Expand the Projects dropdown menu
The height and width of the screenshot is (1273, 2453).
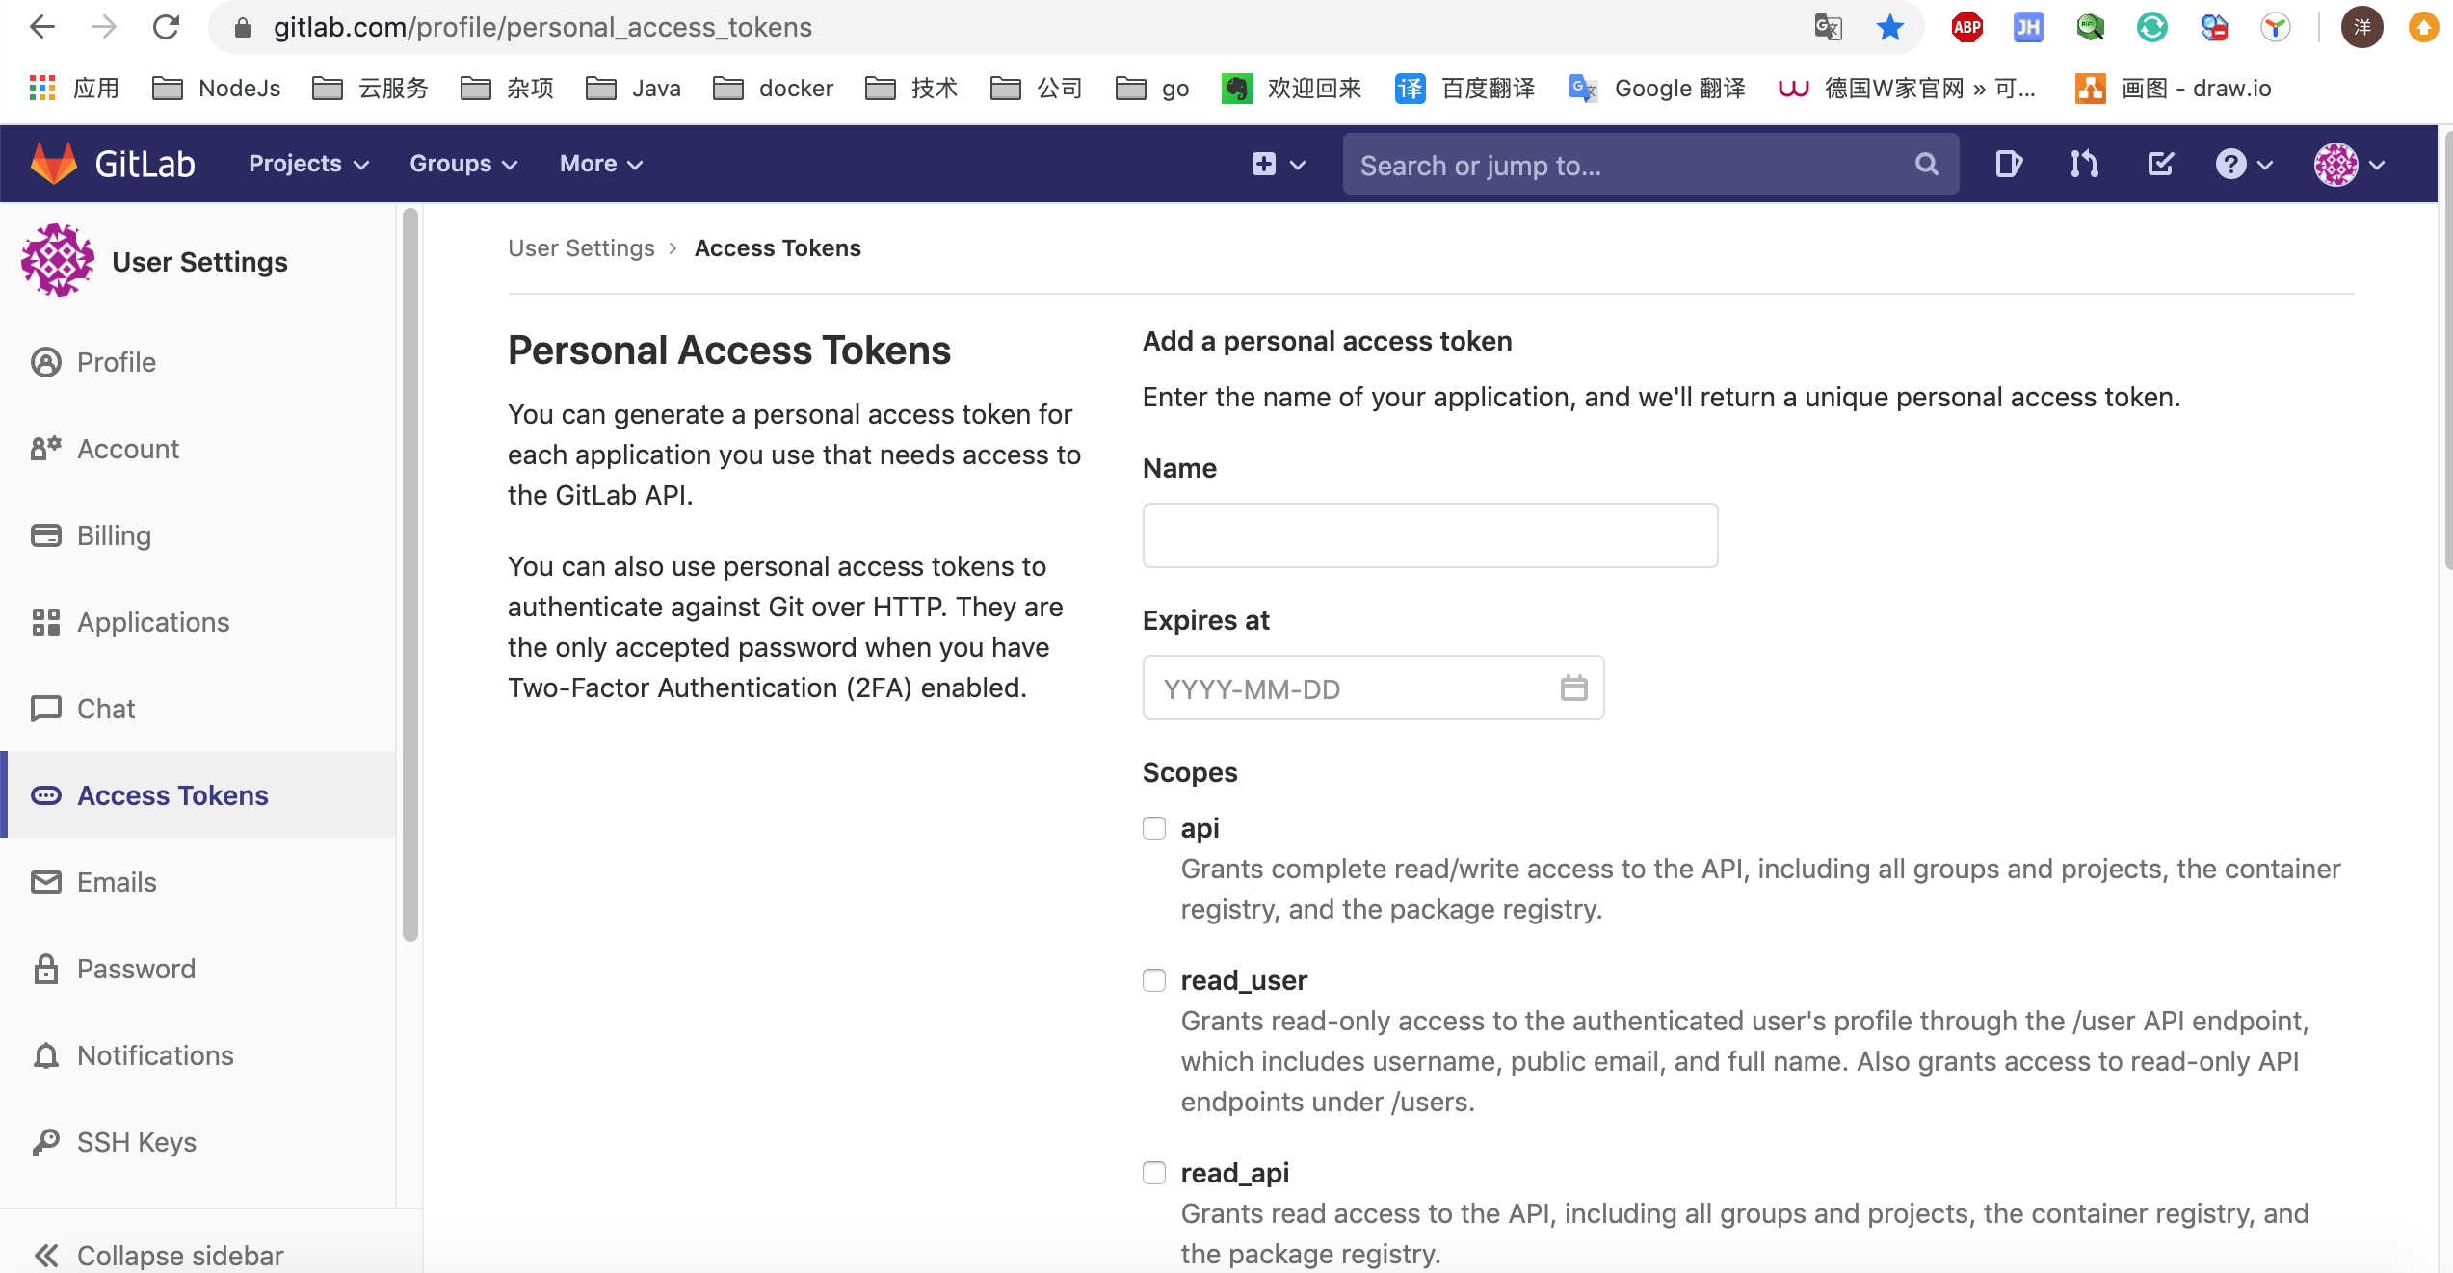(x=308, y=164)
